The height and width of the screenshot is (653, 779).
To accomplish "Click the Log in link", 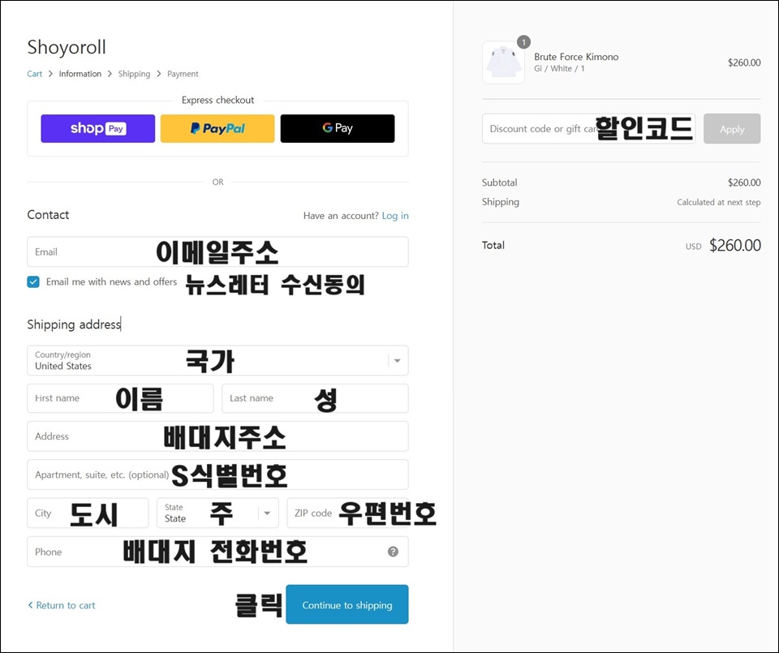I will [x=395, y=216].
